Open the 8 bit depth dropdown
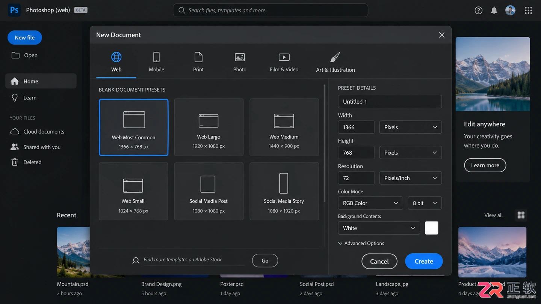This screenshot has height=304, width=541. [425, 203]
